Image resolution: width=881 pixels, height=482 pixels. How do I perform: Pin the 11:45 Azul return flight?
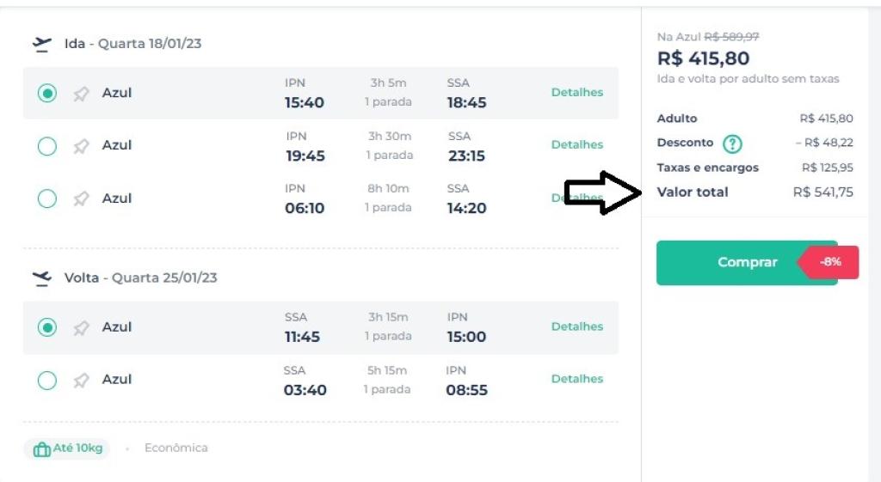coord(81,328)
